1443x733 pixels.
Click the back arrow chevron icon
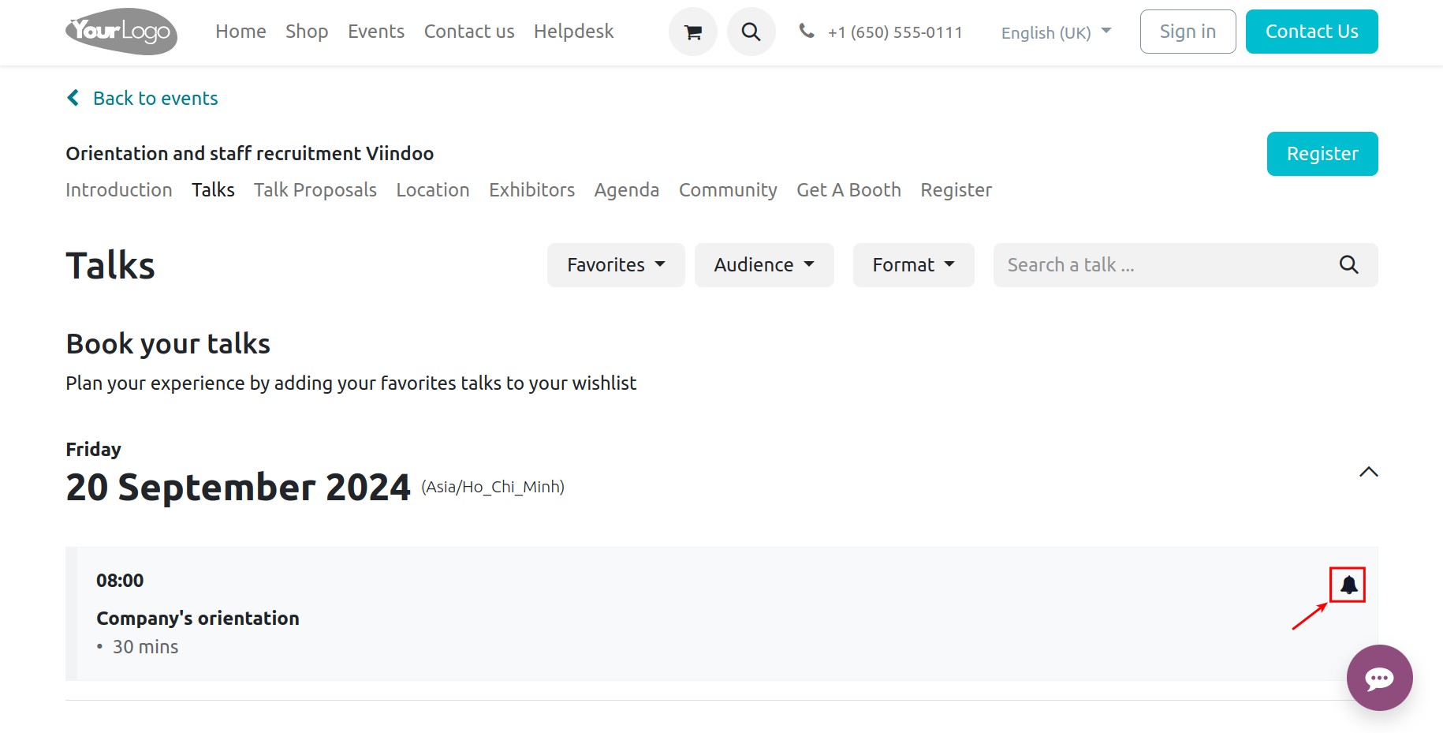pos(73,98)
